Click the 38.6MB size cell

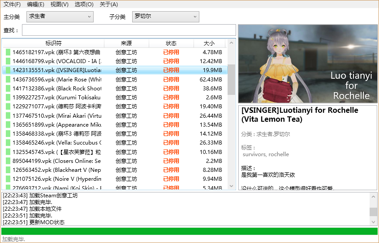coord(212,89)
